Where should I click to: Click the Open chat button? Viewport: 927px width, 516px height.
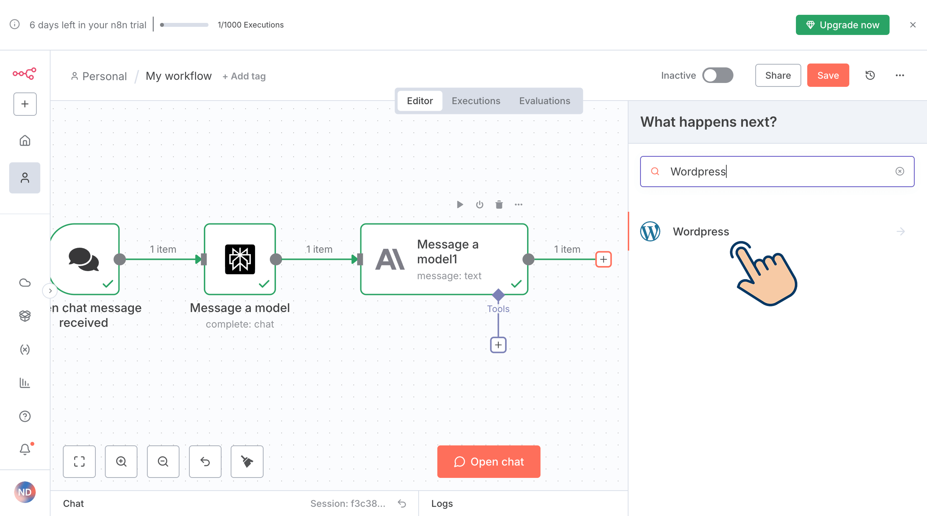tap(489, 461)
